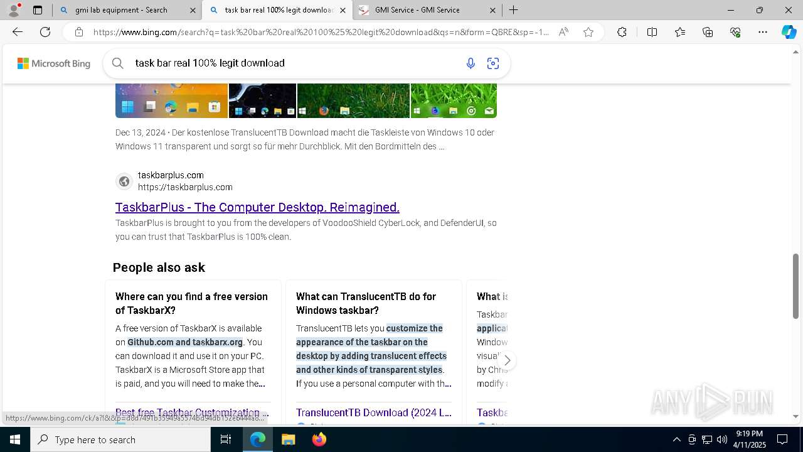
Task: Click the TaskbarPlus 100% clean description text
Action: tap(306, 230)
